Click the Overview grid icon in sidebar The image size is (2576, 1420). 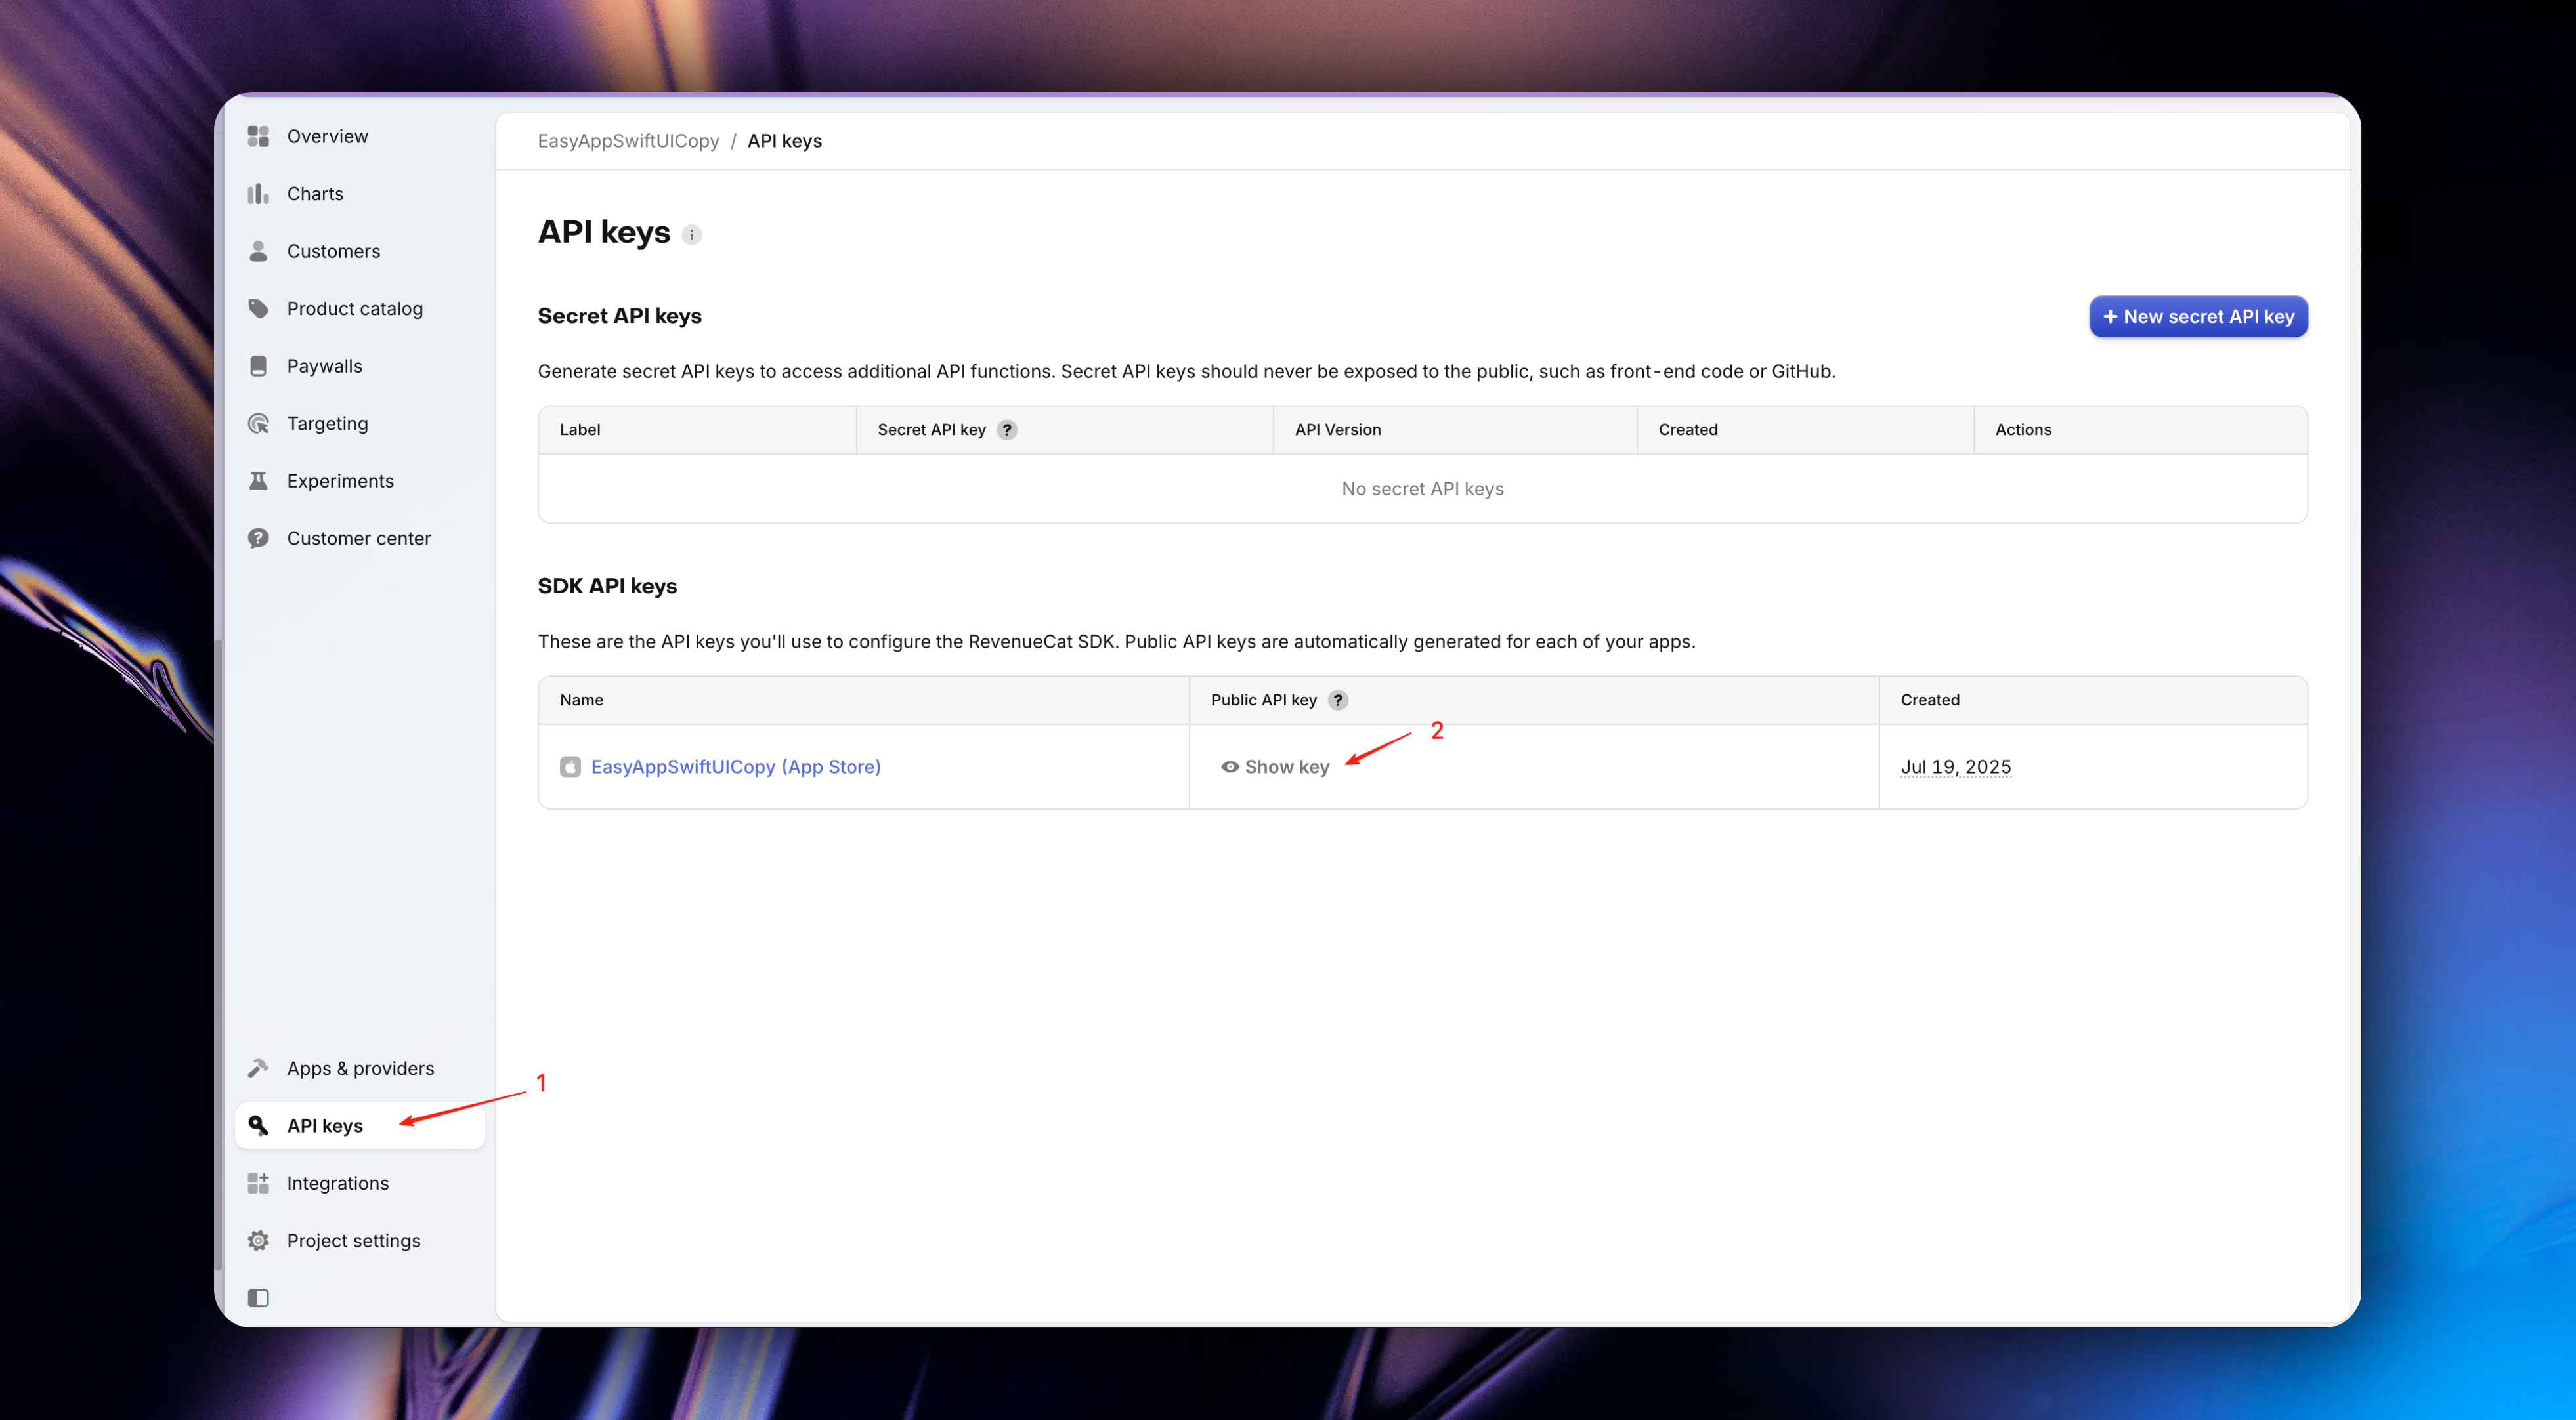pos(258,136)
